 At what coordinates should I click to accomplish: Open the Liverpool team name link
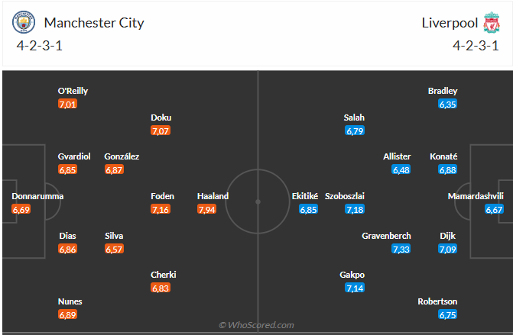click(449, 22)
